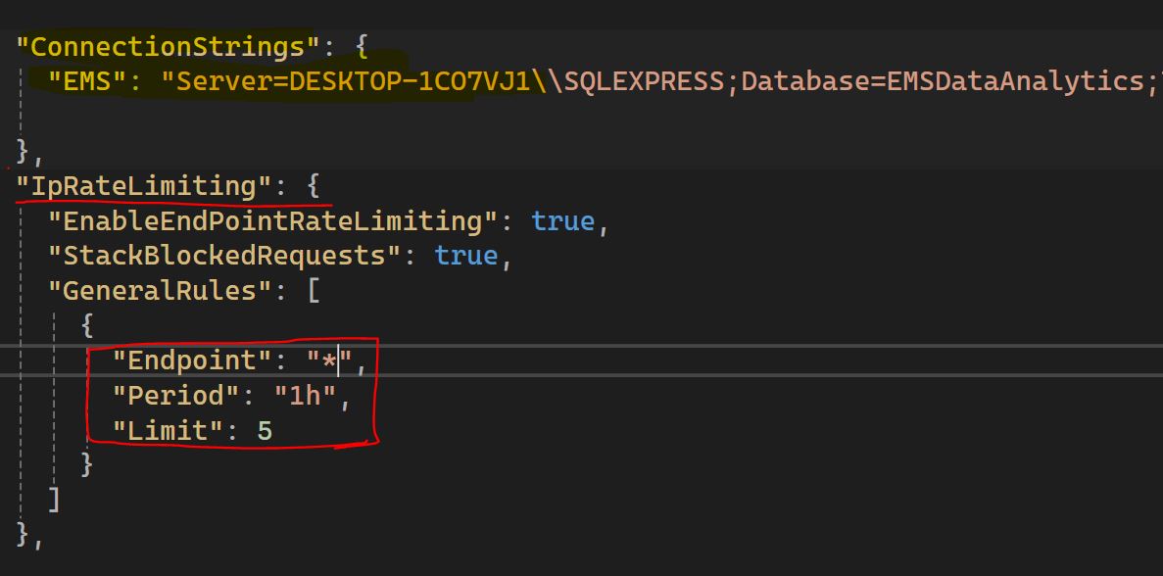Click the closing square bracket of GeneralRules

(x=55, y=499)
